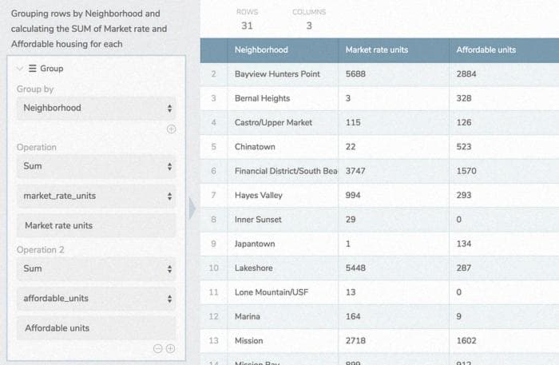559x365 pixels.
Task: Click row number 13 in the table
Action: coord(213,341)
